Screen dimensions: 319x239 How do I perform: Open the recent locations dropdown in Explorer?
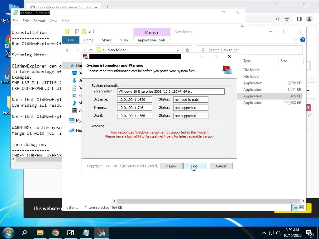pos(84,50)
